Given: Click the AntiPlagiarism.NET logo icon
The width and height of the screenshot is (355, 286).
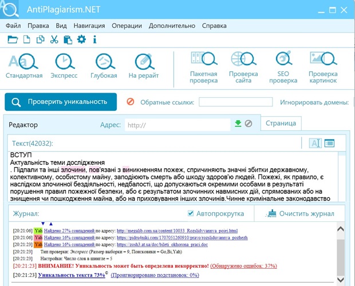Looking at the screenshot, I should [x=10, y=9].
